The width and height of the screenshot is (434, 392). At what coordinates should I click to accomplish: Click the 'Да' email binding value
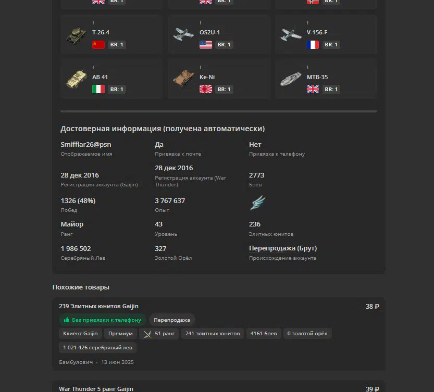pos(159,145)
